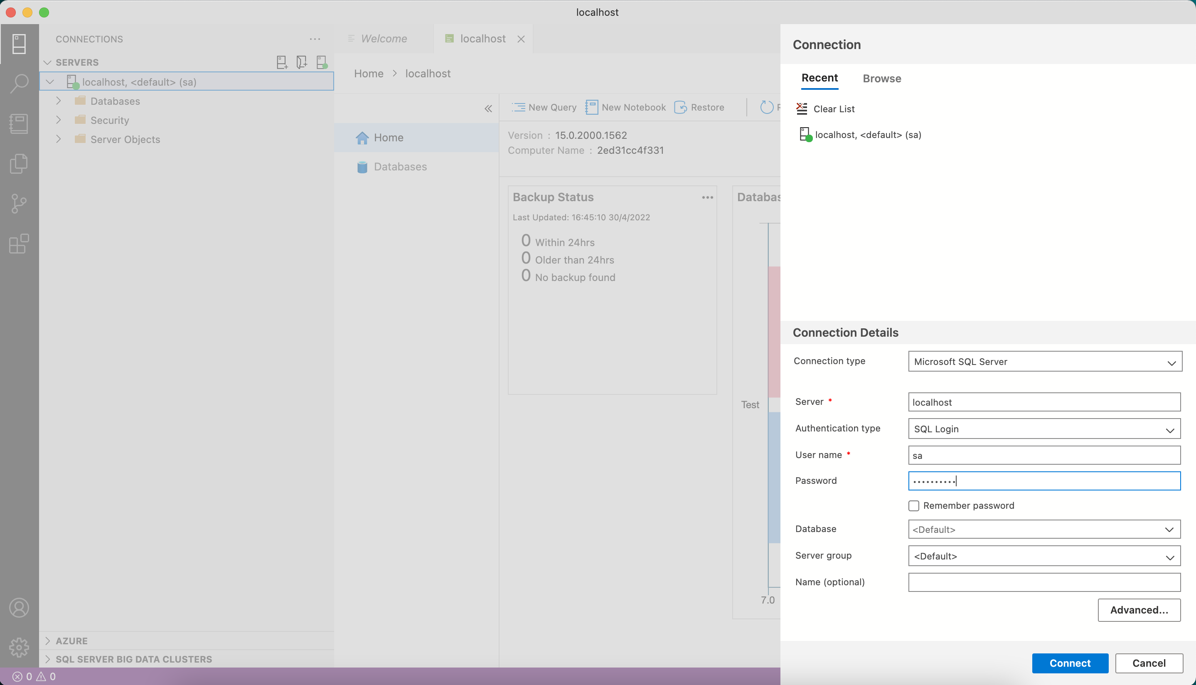Click the Name (optional) input field
The image size is (1196, 685).
tap(1044, 582)
